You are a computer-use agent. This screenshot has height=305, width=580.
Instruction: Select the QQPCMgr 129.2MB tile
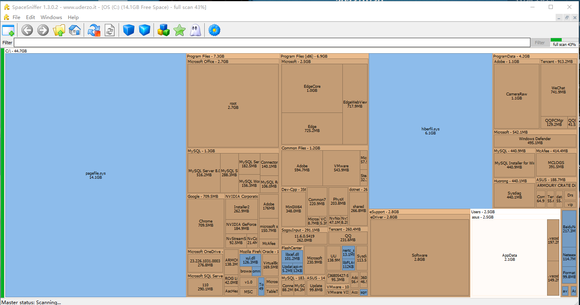(554, 122)
